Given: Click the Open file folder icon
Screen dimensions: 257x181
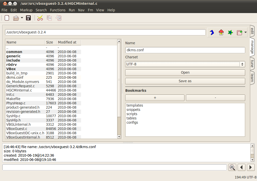Looking at the screenshot, I should 16,18.
